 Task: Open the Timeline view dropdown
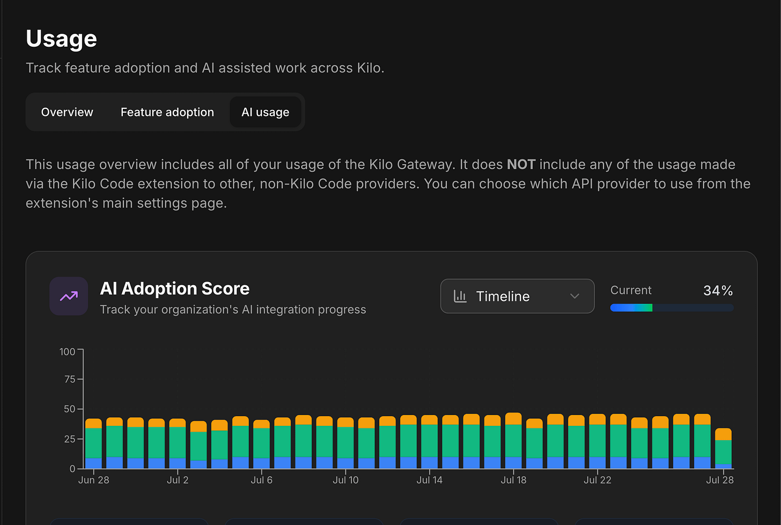[x=517, y=296]
